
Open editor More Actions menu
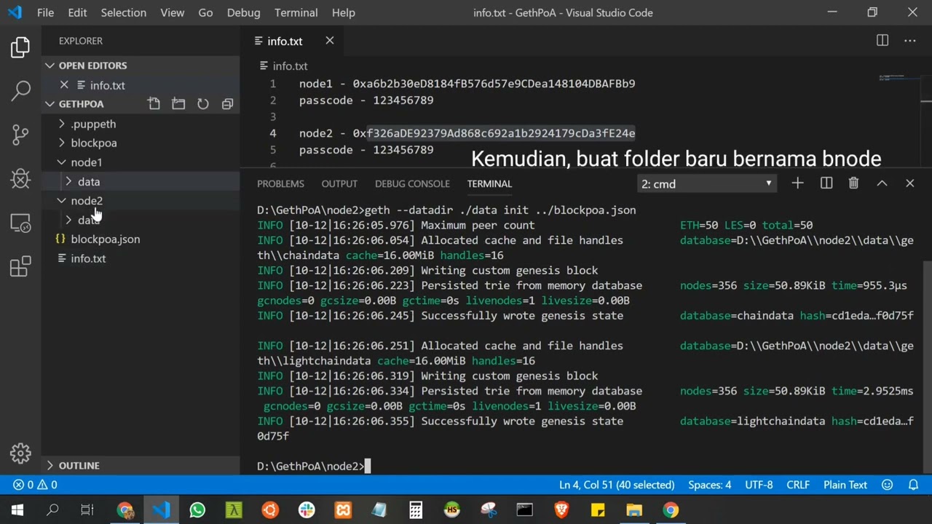(x=910, y=41)
